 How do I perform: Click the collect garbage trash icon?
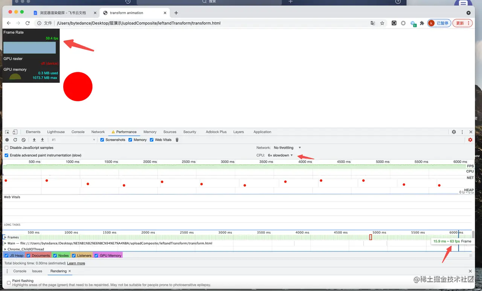(177, 140)
